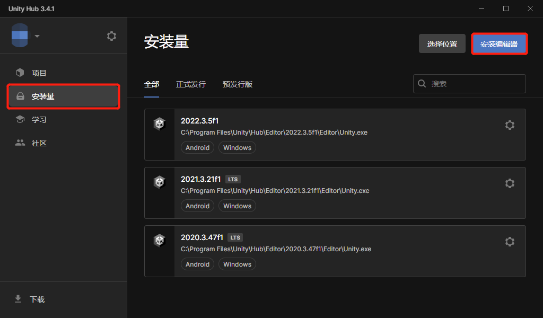The height and width of the screenshot is (318, 543).
Task: Switch to the 预发行版 tab
Action: click(238, 84)
